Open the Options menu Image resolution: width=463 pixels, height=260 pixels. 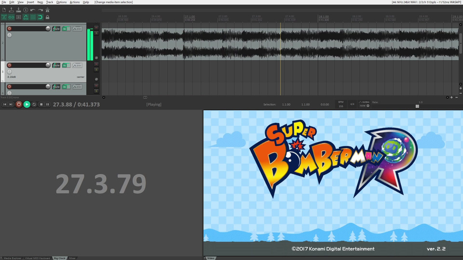[x=61, y=2]
